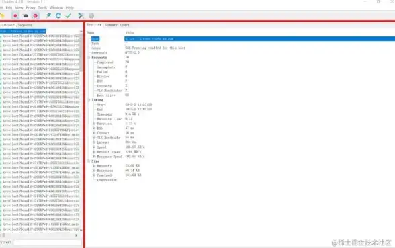Screen dimensions: 395x248
Task: Open the Chart tab
Action: pyautogui.click(x=125, y=25)
